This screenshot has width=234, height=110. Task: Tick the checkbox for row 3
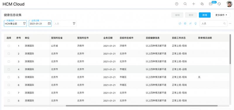(9, 61)
